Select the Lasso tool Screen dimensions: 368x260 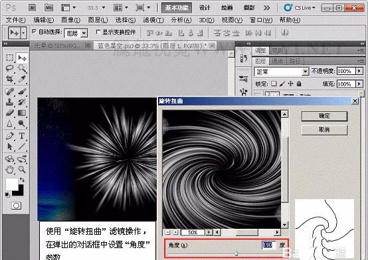click(x=9, y=68)
